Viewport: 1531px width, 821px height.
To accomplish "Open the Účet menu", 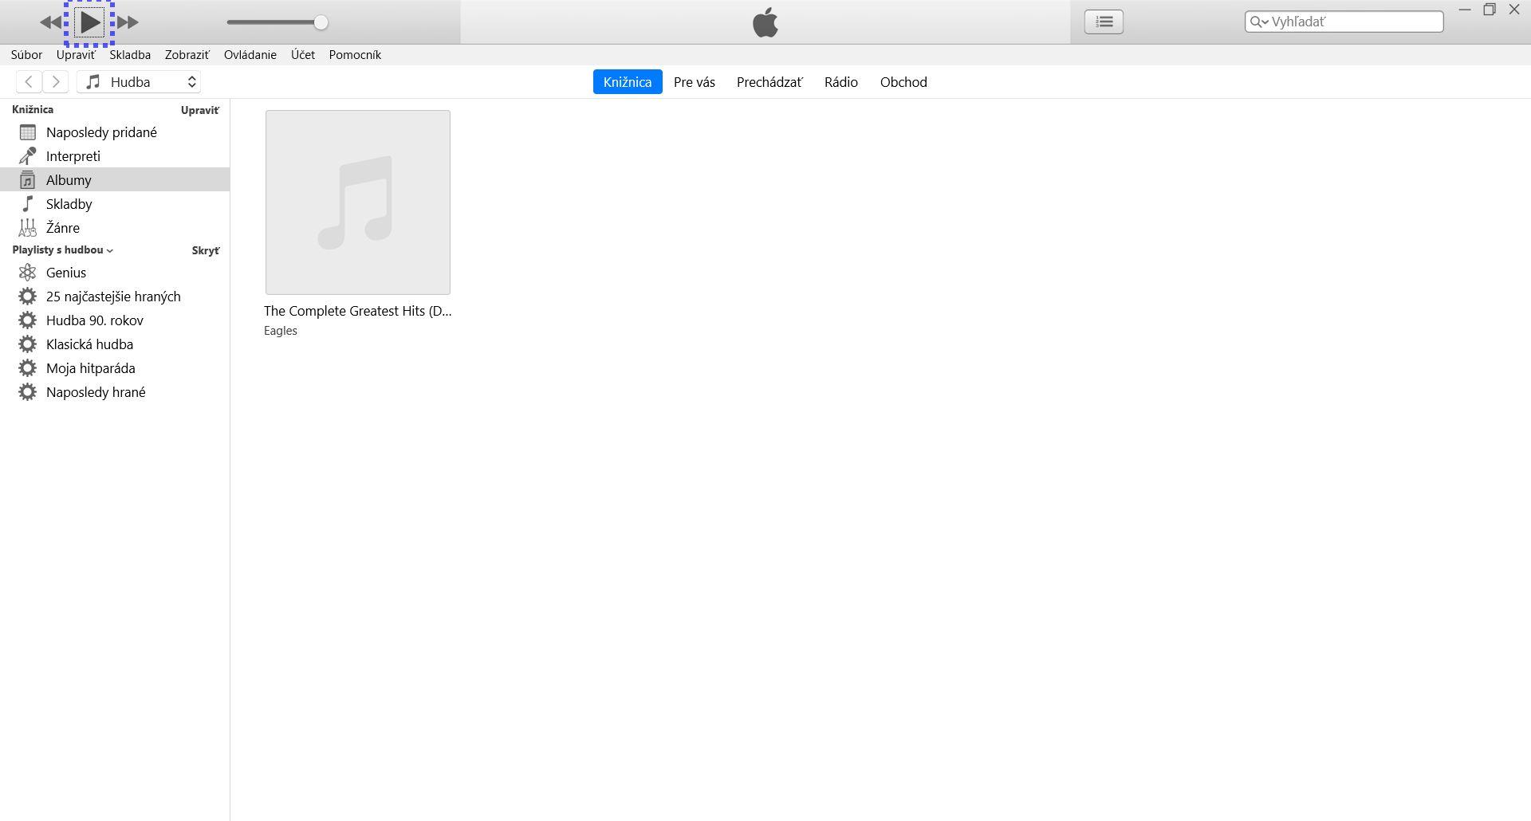I will [x=302, y=55].
